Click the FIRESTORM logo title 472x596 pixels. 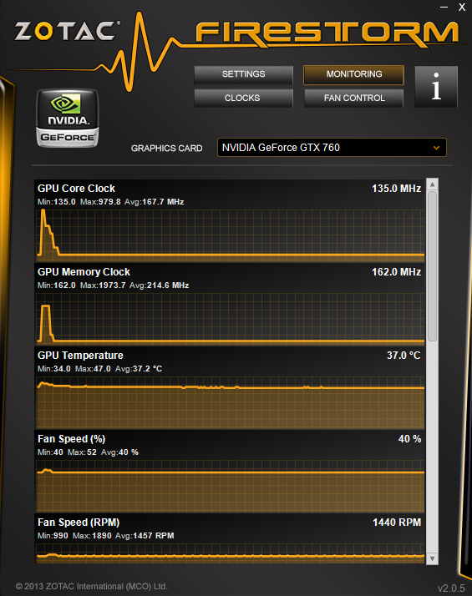coord(327,34)
